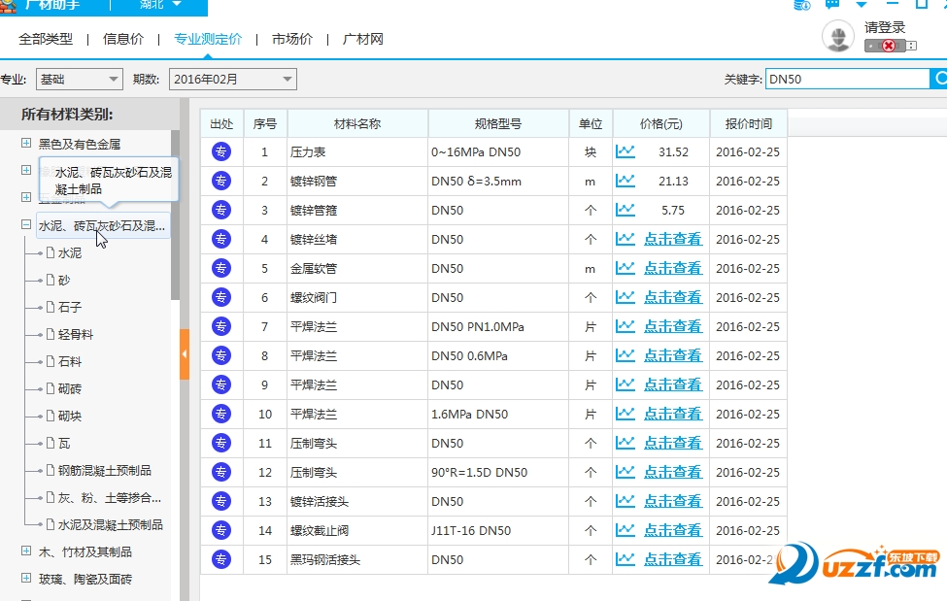The image size is (947, 601).
Task: Click the 专 source badge for 压力表
Action: click(221, 151)
